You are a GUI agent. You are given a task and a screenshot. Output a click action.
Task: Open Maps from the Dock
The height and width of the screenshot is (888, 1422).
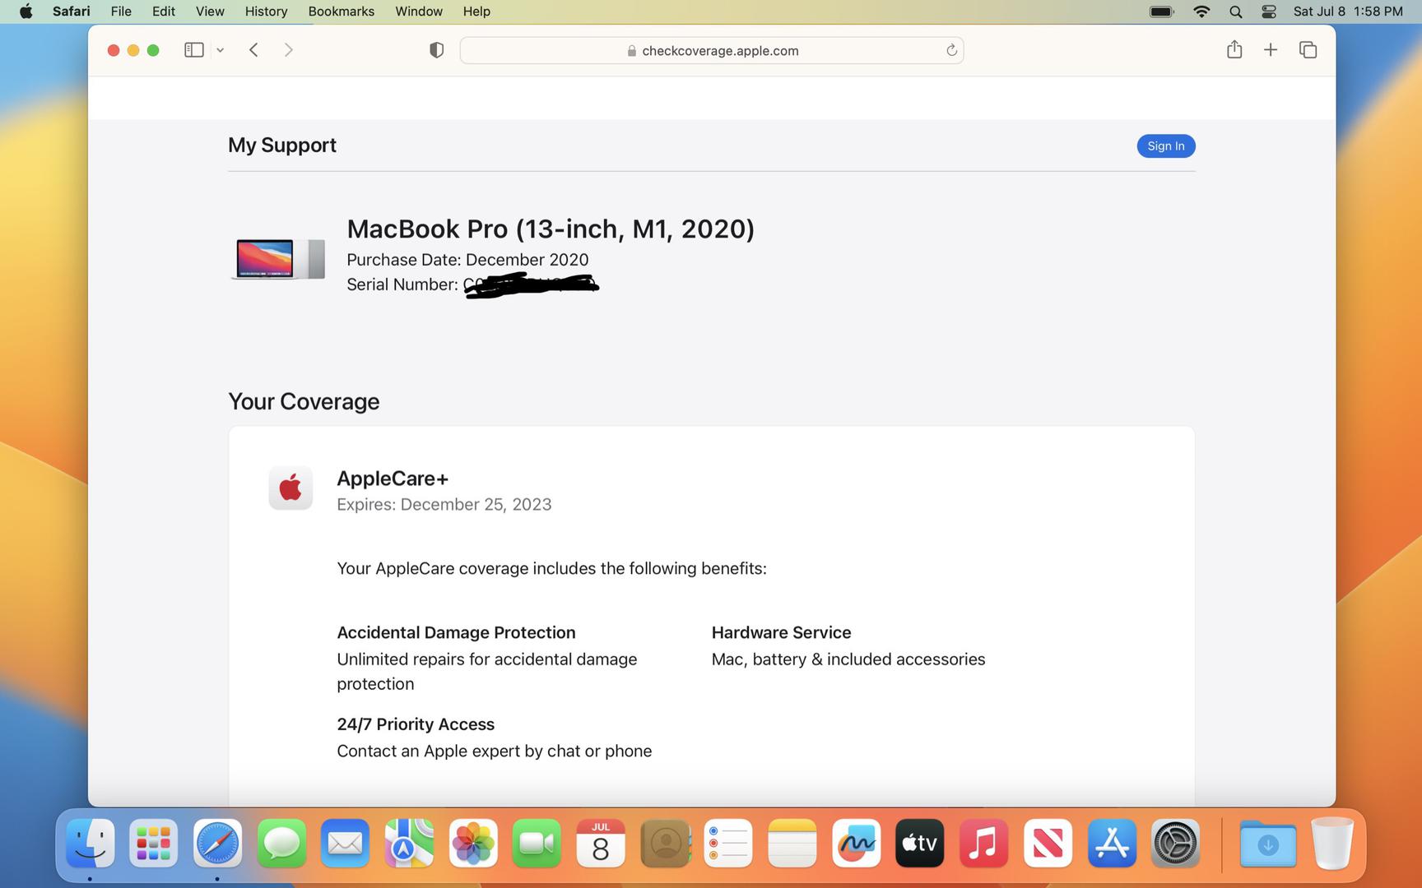click(x=409, y=843)
